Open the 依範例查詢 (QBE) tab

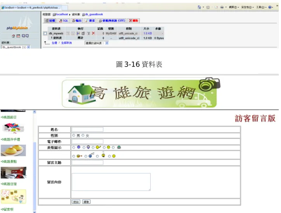click(x=112, y=21)
